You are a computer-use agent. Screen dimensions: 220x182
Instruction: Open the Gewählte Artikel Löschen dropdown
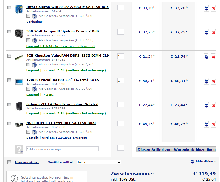(x=99, y=162)
